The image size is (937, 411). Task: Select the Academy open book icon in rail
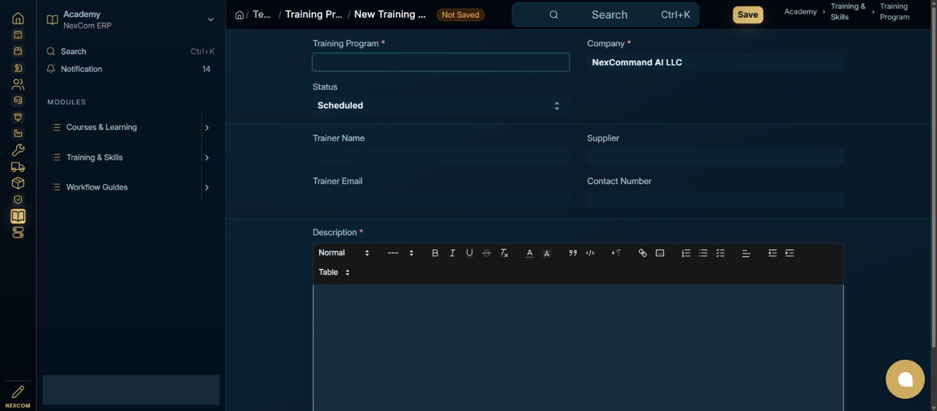click(x=18, y=216)
